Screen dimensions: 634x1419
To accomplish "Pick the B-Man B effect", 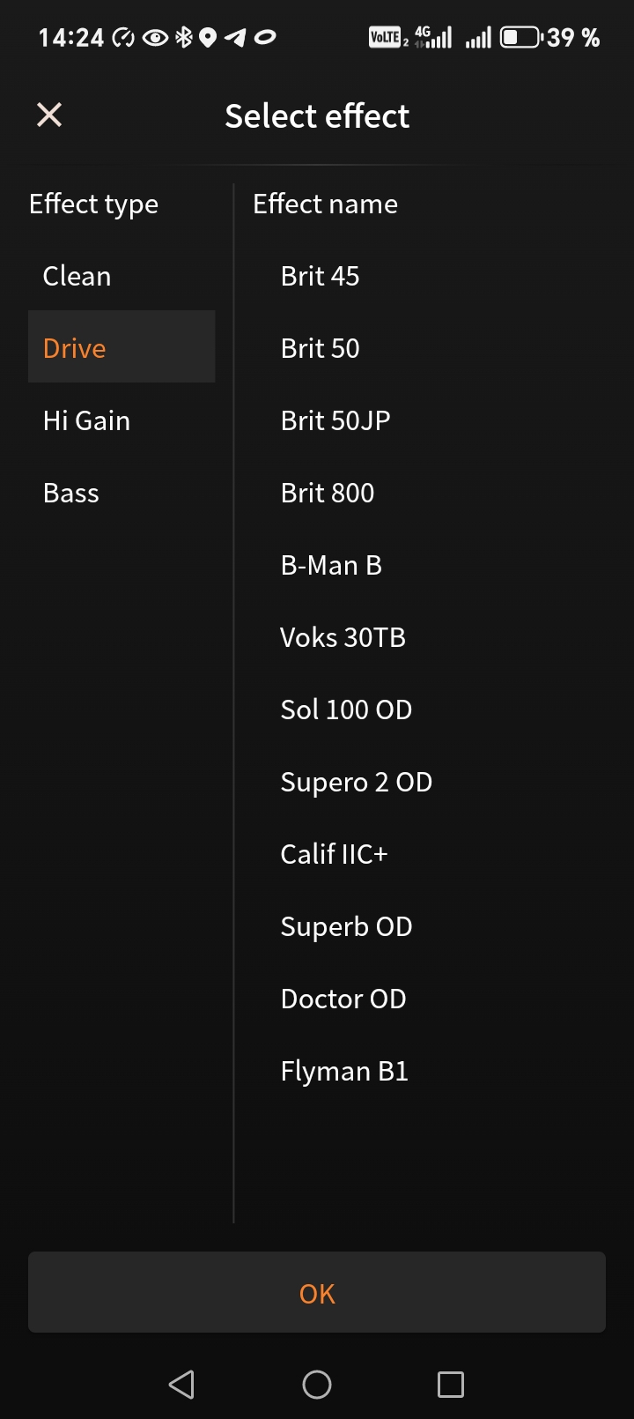I will 331,565.
